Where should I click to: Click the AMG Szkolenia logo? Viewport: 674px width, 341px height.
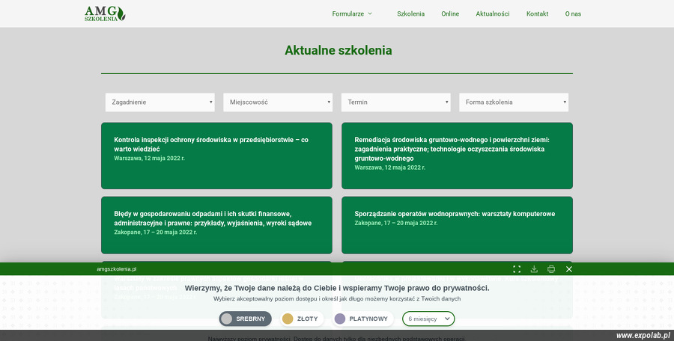[105, 13]
